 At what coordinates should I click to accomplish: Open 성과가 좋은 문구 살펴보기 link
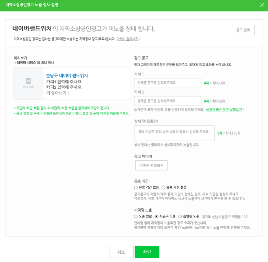pyautogui.click(x=224, y=110)
